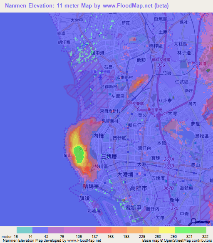Select the 新庄仔 place label
The width and height of the screenshot is (213, 243).
135,125
